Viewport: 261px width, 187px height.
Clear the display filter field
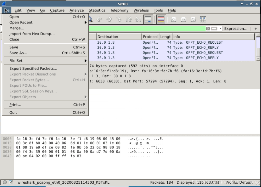[x=208, y=29]
